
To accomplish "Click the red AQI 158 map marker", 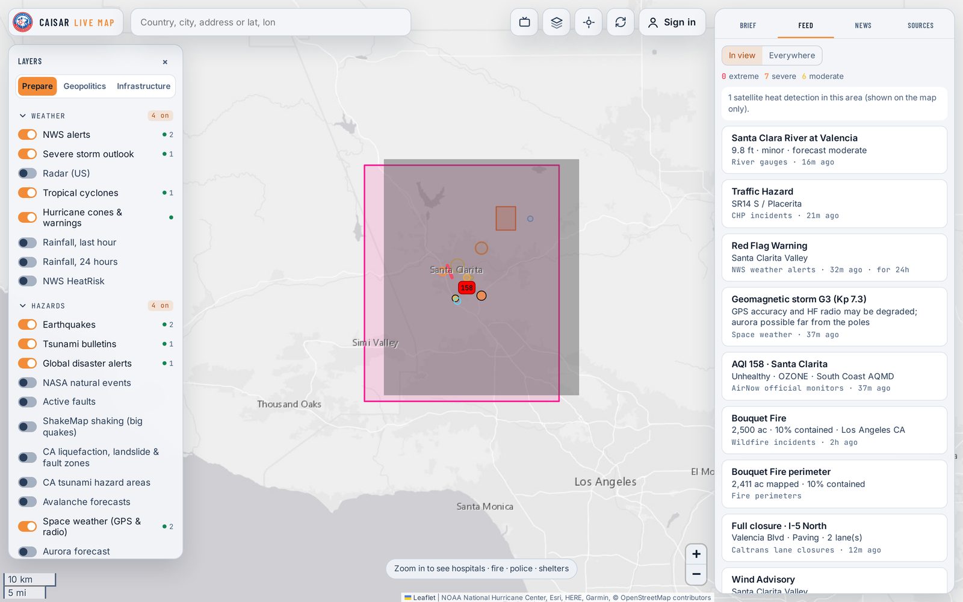I will pyautogui.click(x=467, y=288).
